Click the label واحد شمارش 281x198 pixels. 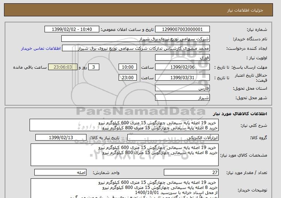pyautogui.click(x=106, y=173)
